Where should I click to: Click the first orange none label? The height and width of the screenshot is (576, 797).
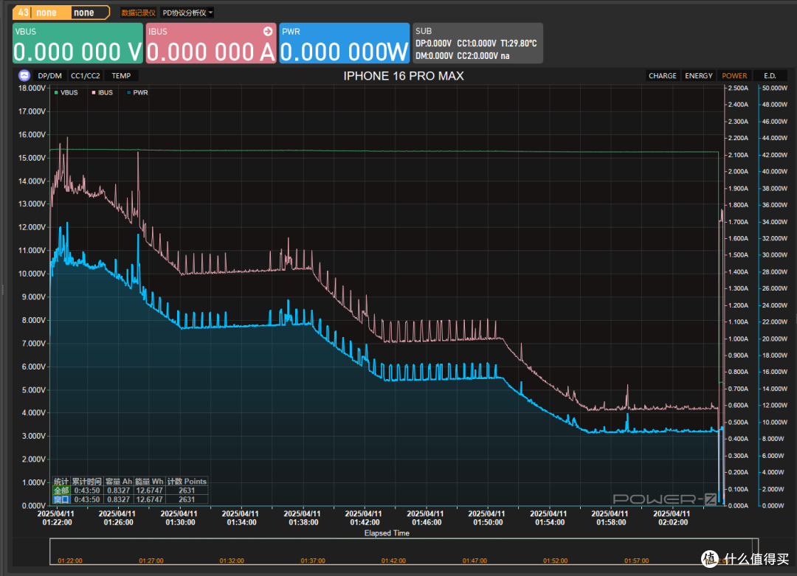pyautogui.click(x=46, y=13)
